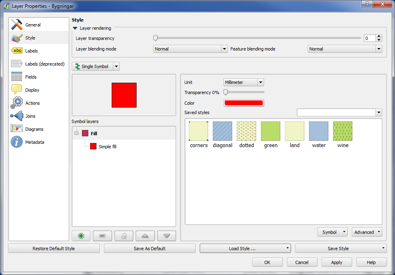Click the Metadata info icon
This screenshot has height=275, width=395.
17,142
